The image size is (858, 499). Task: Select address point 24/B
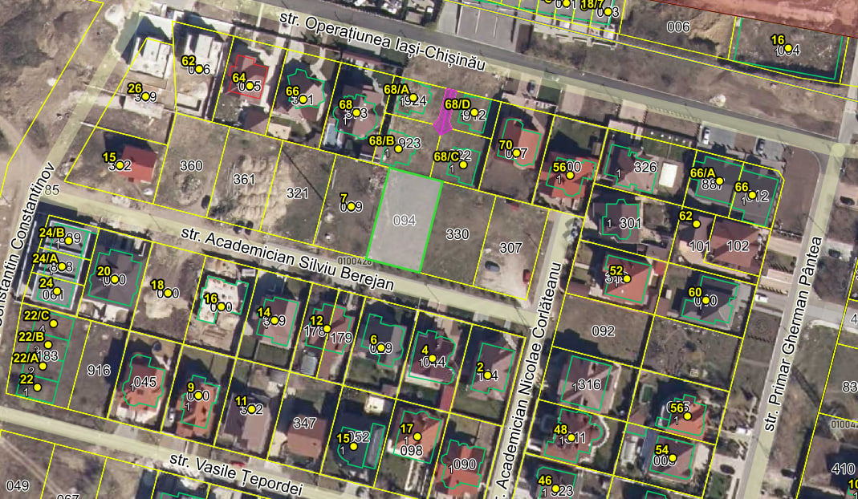click(69, 241)
